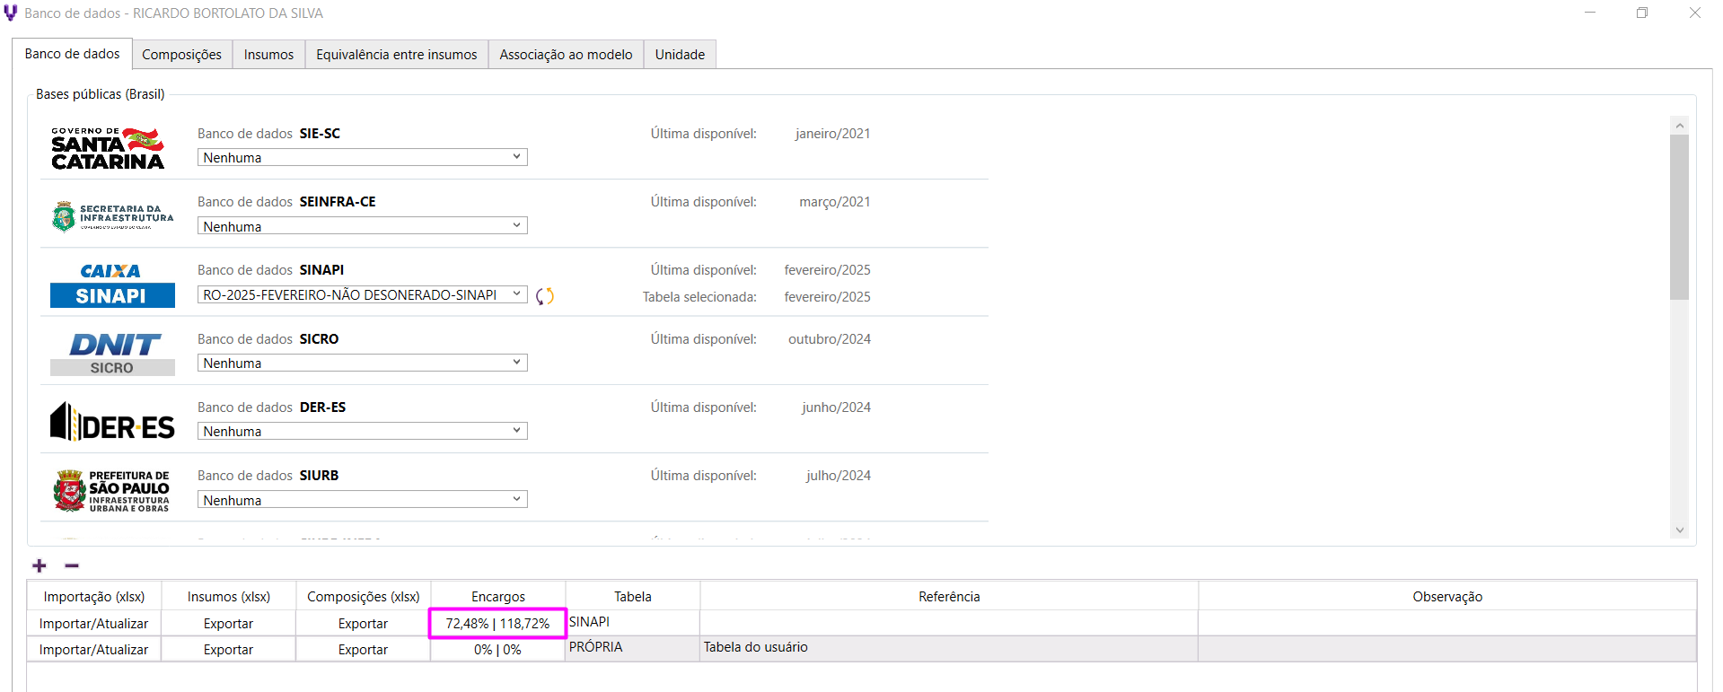1723x692 pixels.
Task: Click SIURB last available date julho/2024
Action: [x=838, y=476]
